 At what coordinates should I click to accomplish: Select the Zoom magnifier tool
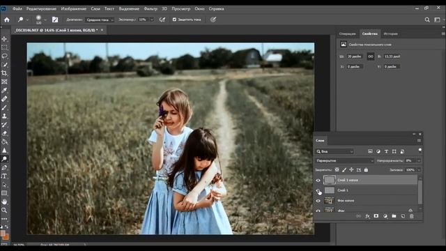[4, 211]
